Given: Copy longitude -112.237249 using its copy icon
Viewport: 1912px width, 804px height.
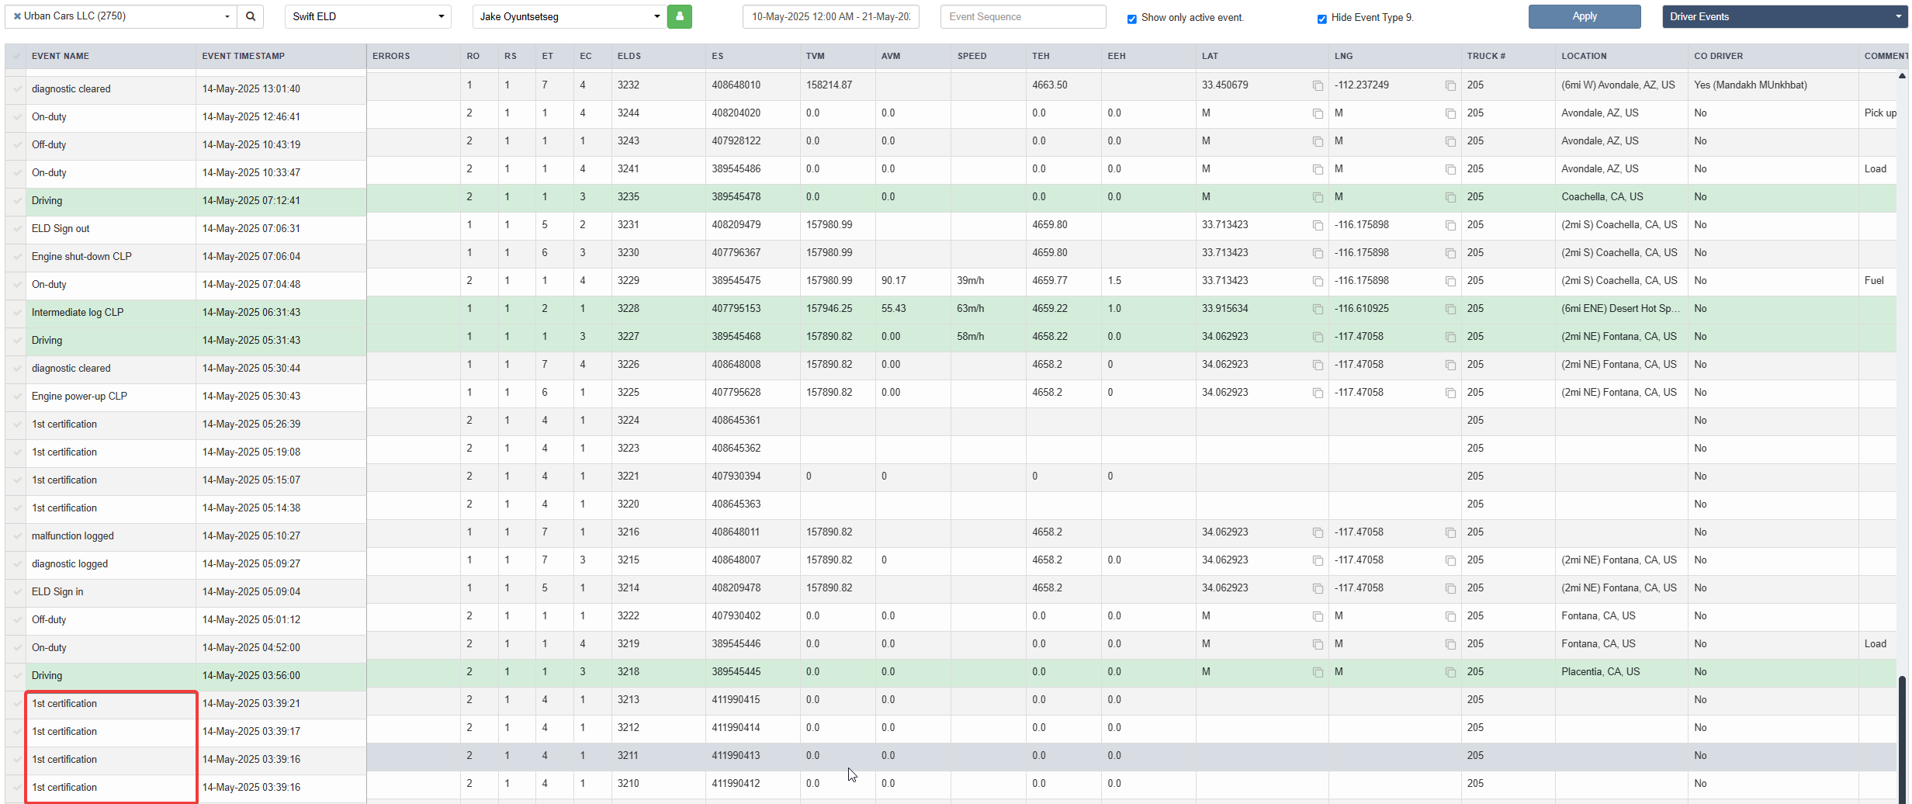Looking at the screenshot, I should tap(1450, 85).
